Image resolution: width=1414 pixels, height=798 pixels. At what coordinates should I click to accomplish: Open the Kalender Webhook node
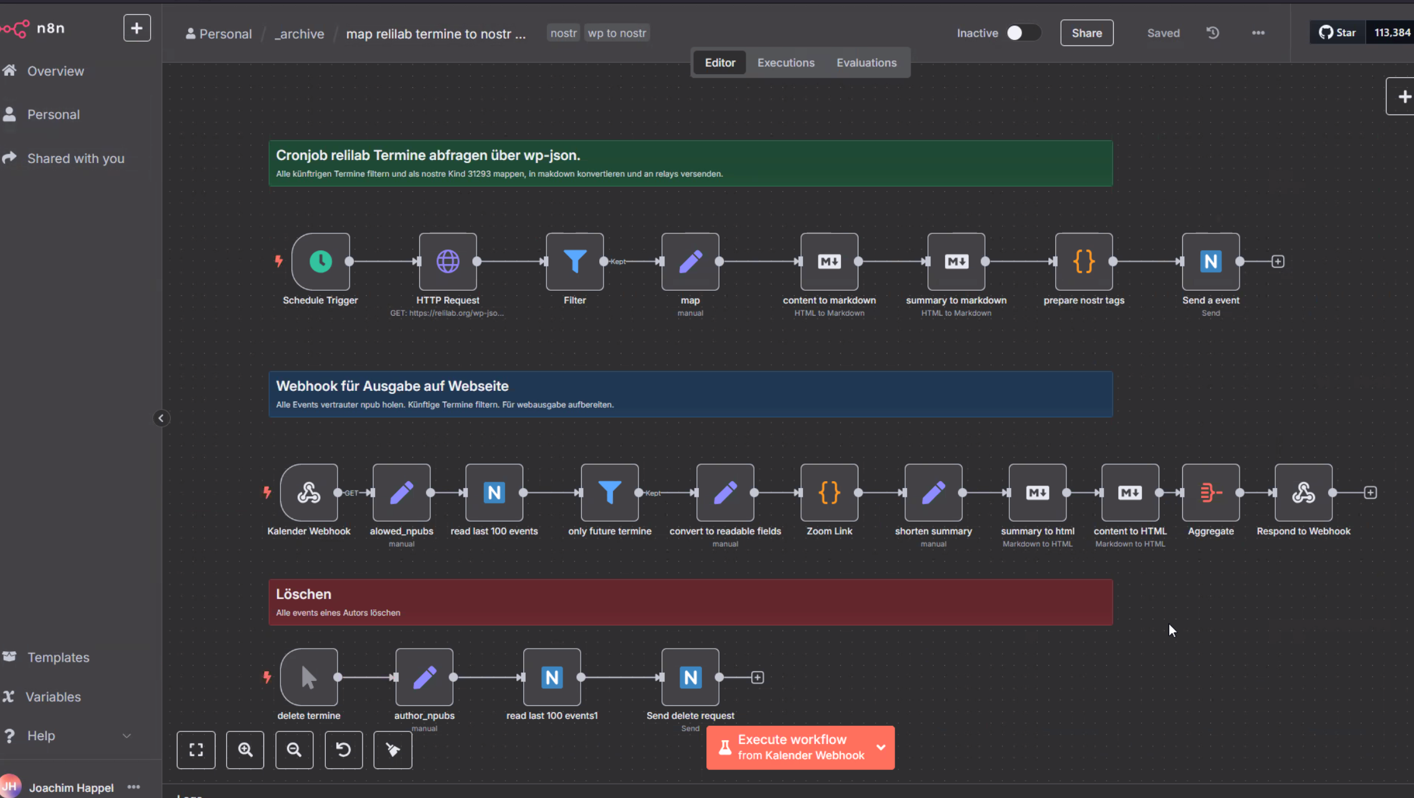click(309, 492)
